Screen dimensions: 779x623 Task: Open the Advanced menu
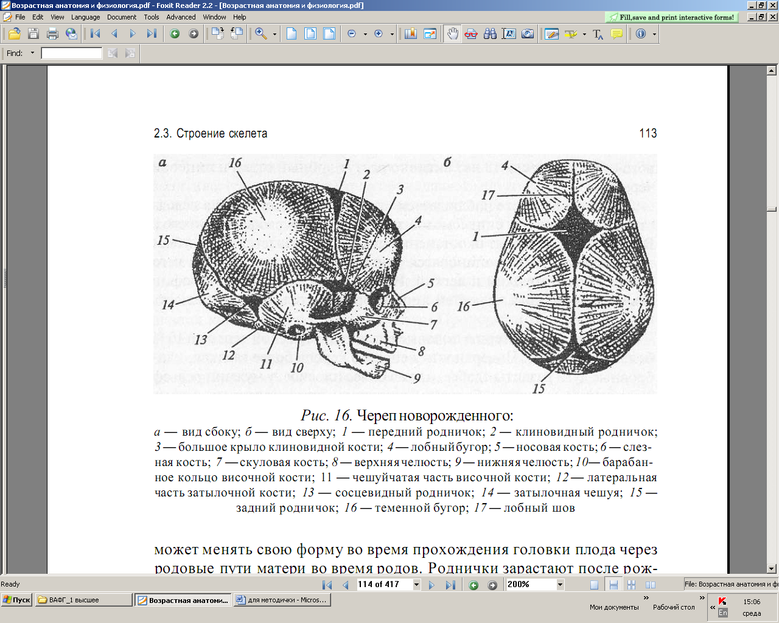181,17
